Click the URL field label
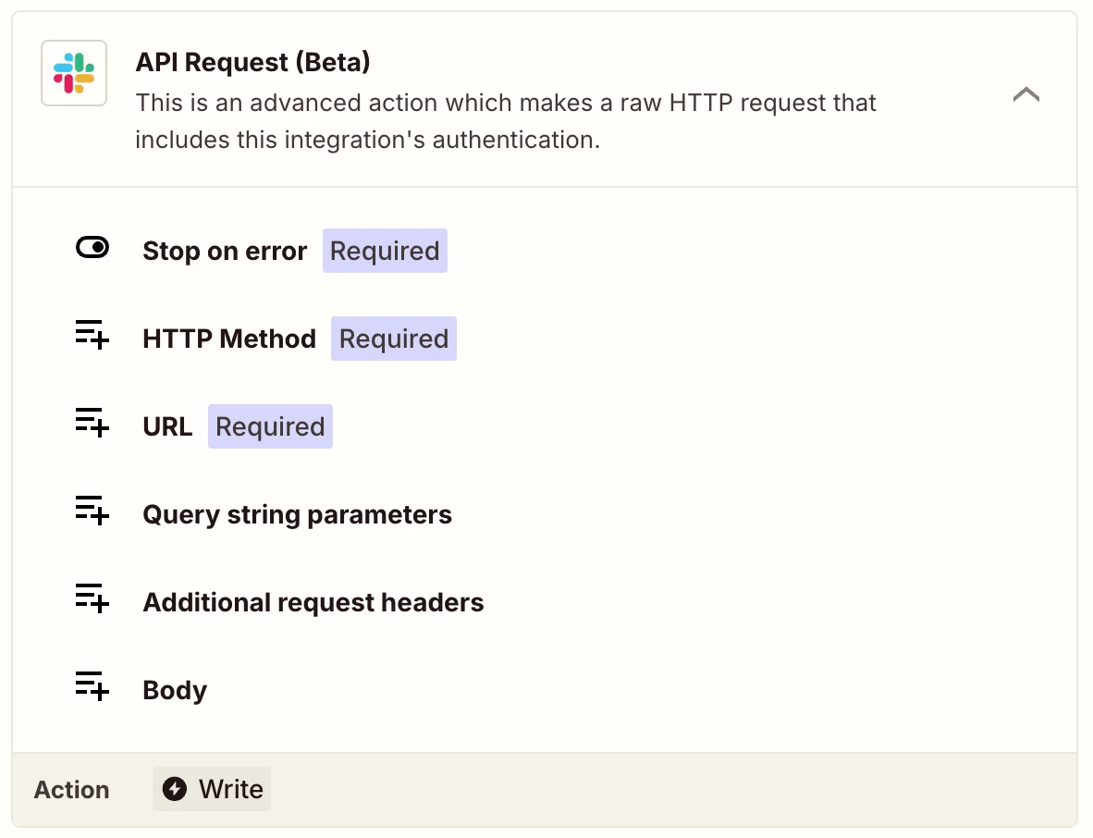This screenshot has height=838, width=1093. click(167, 427)
